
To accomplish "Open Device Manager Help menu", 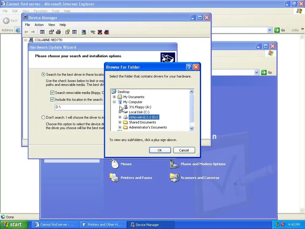I will pos(63,25).
